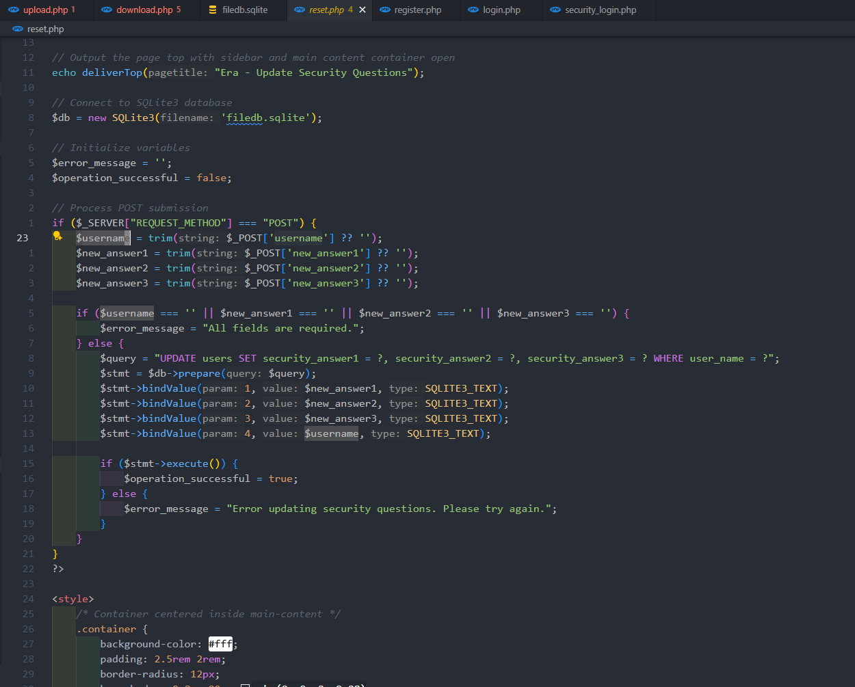Click the 'filedb.sqlite' string literal
Screen dimensions: 855x687
click(266, 118)
